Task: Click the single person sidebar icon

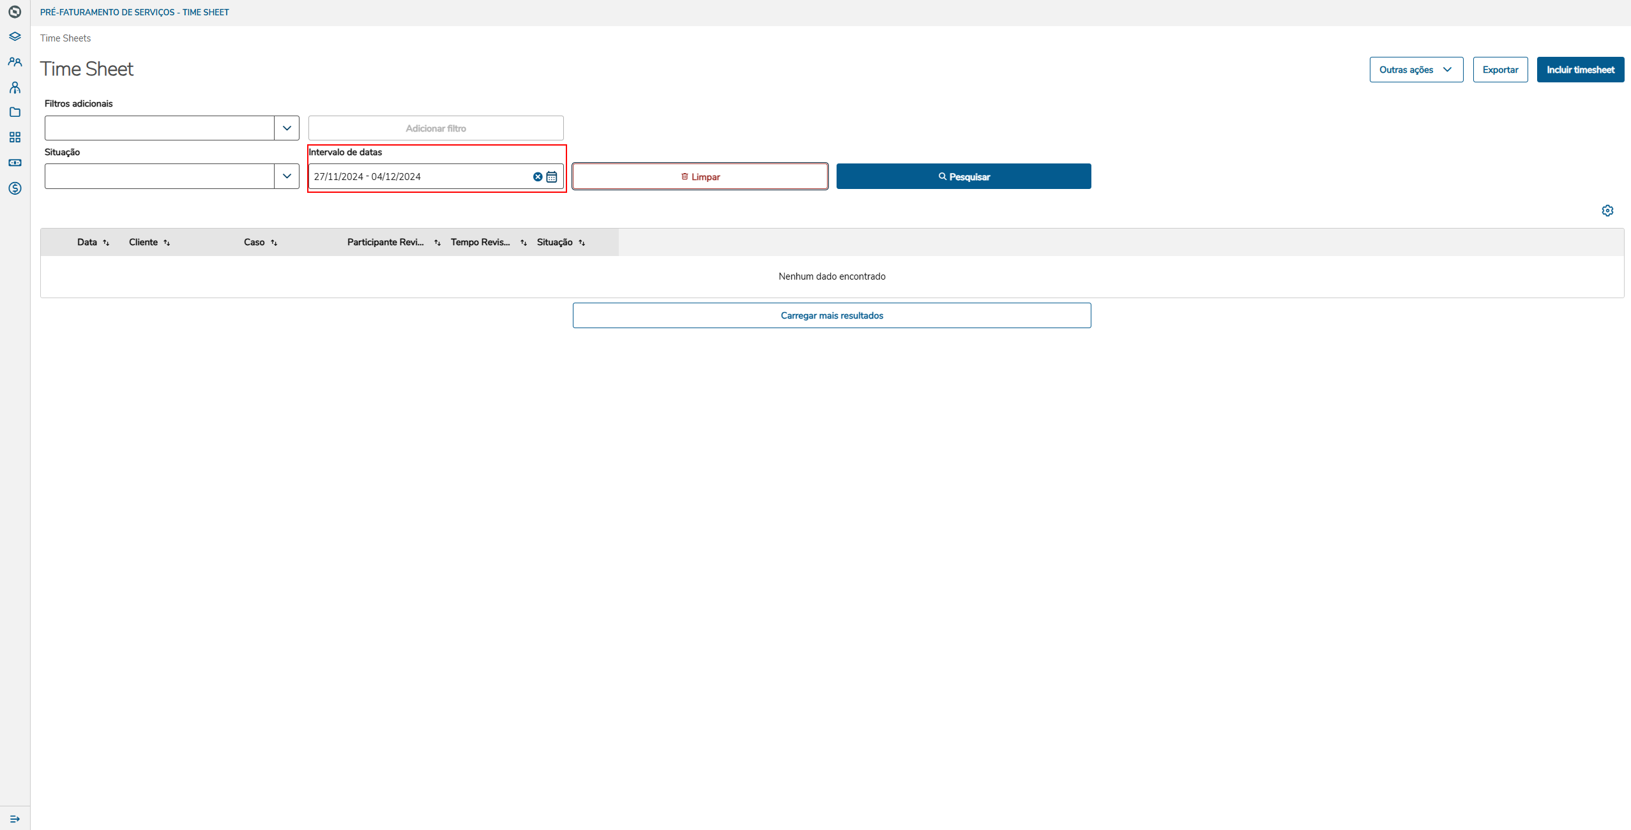Action: click(15, 87)
